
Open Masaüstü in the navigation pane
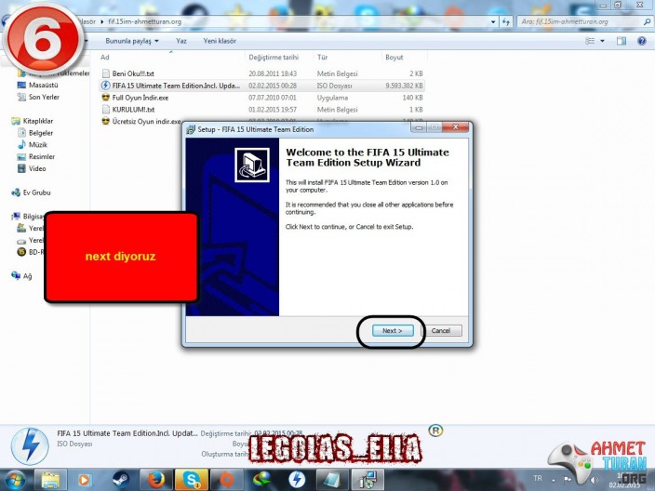[x=44, y=86]
